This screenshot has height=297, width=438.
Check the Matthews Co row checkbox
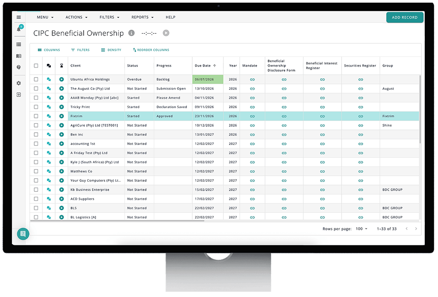point(36,171)
